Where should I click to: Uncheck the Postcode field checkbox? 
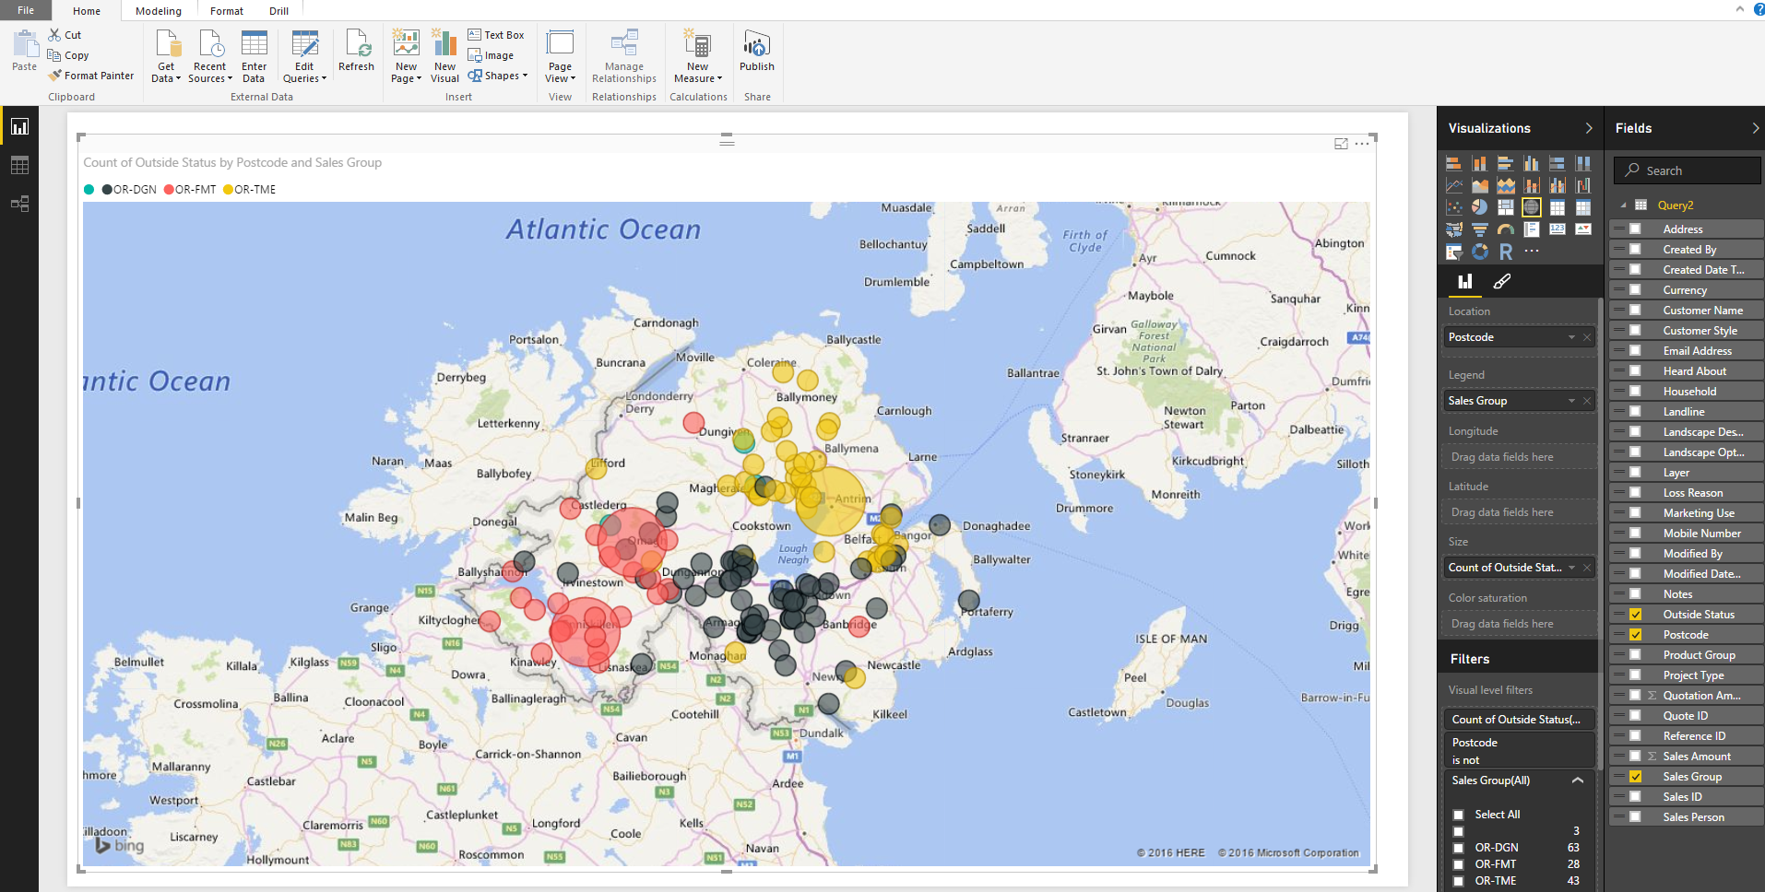[x=1635, y=635]
